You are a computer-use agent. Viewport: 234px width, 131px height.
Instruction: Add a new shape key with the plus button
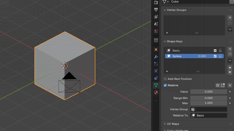(230, 49)
